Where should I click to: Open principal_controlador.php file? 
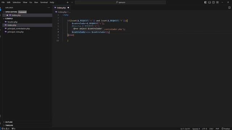18,29
